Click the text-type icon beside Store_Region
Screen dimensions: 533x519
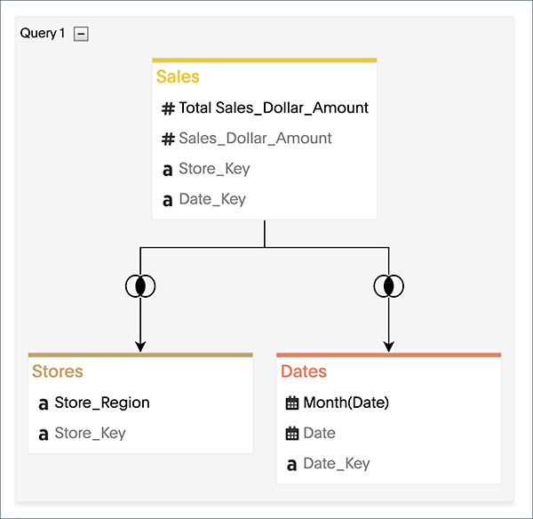click(x=44, y=403)
